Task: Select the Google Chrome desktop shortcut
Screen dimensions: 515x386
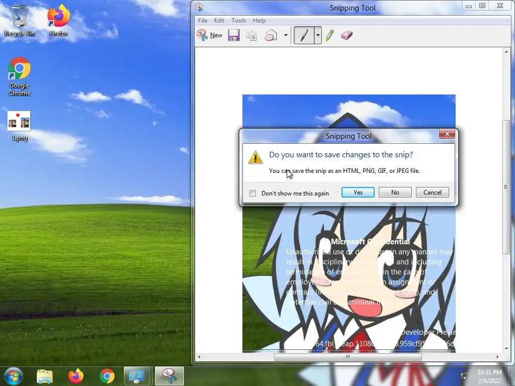Action: (20, 77)
